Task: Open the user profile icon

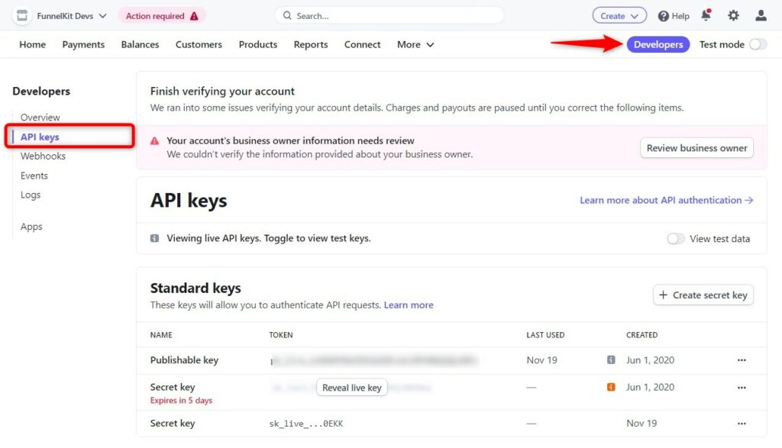Action: 761,15
